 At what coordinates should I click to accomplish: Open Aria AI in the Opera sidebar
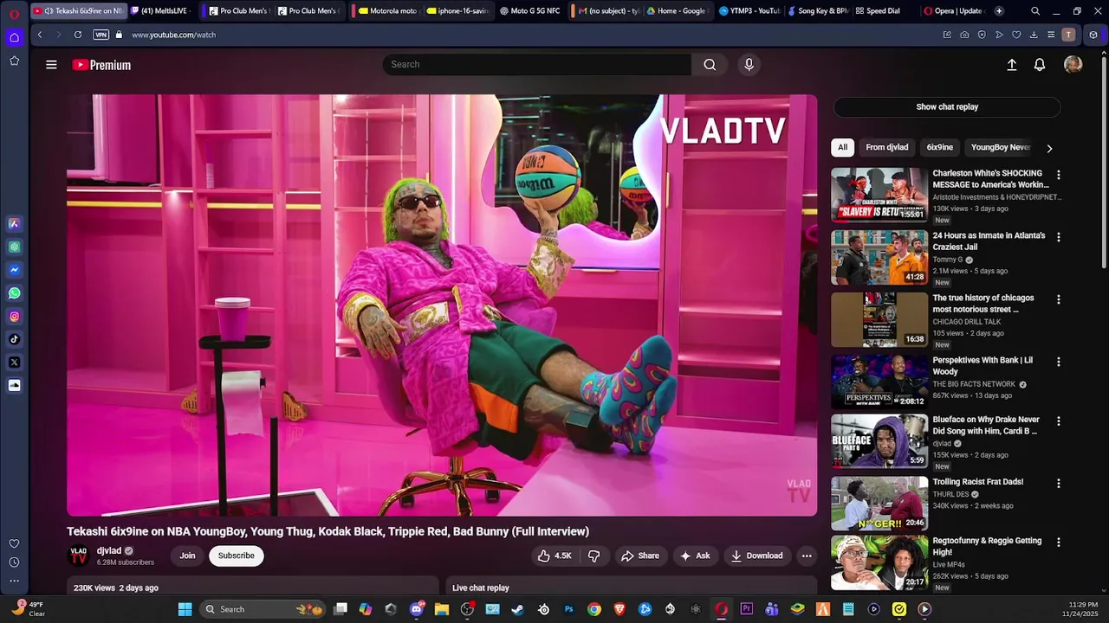tap(14, 224)
